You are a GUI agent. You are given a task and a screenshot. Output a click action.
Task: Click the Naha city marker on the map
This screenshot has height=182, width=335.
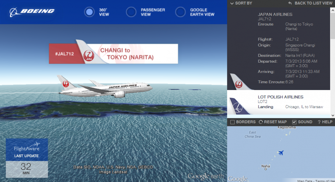click(x=266, y=169)
